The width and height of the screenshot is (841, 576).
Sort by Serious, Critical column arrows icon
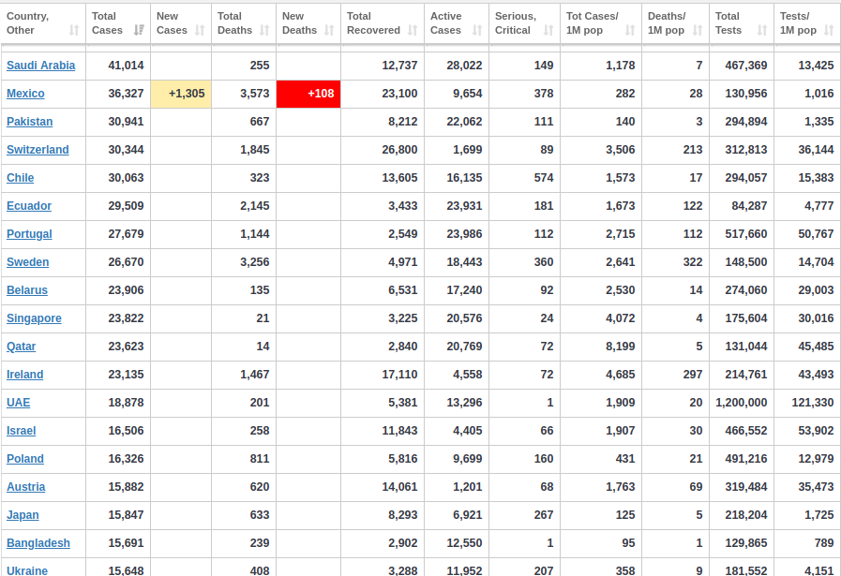[x=548, y=31]
